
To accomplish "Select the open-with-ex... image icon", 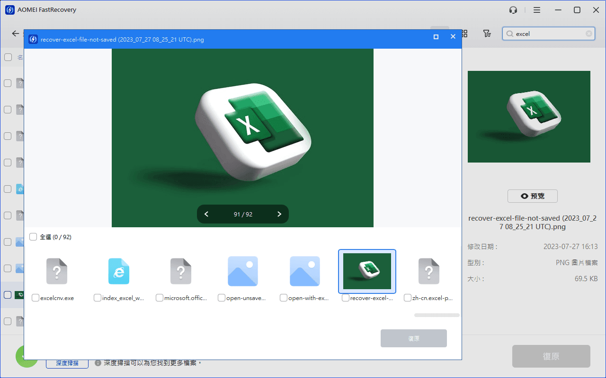I will point(305,271).
